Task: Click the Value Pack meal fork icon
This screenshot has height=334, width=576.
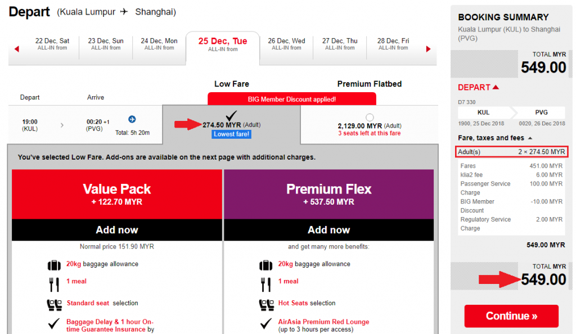Action: click(54, 285)
